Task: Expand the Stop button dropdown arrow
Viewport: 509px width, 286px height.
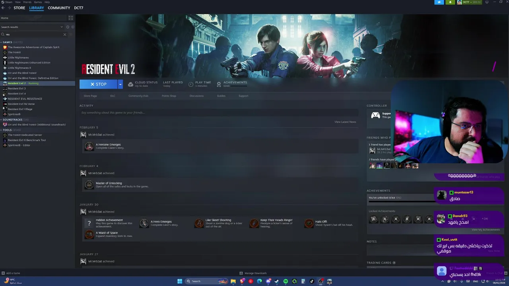Action: point(120,84)
